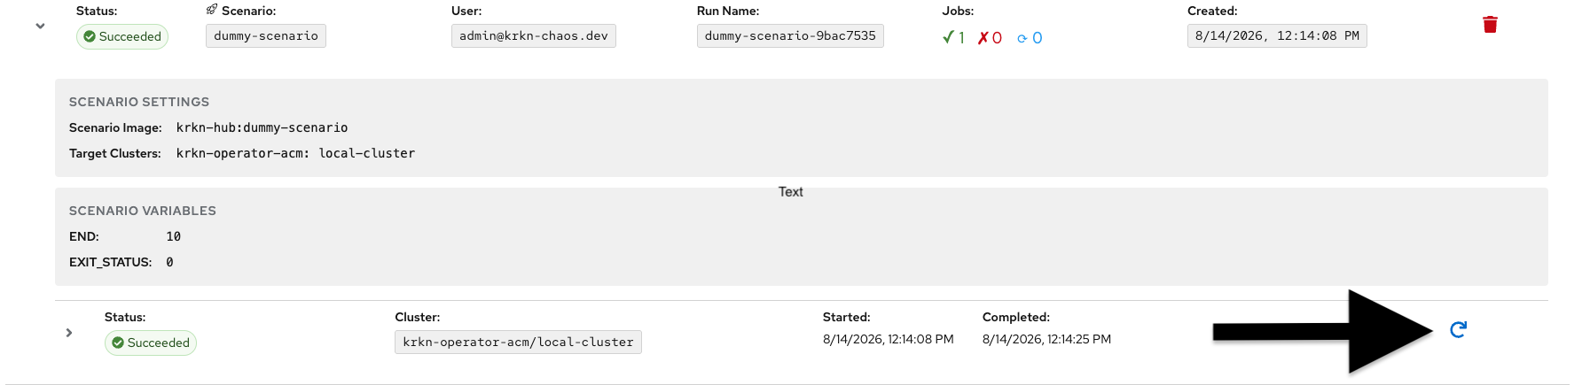Click the blue retry job icon
This screenshot has height=385, width=1582.
1458,329
